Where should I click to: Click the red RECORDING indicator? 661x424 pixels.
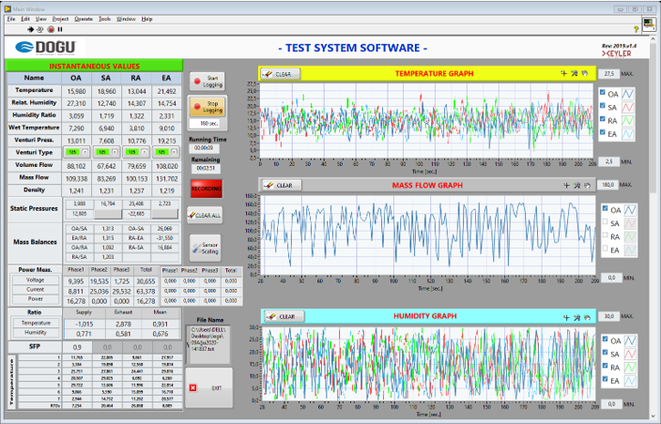click(207, 189)
